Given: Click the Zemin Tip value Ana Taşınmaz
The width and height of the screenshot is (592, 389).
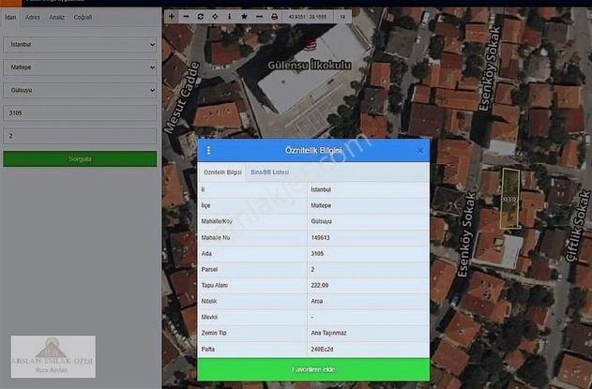Looking at the screenshot, I should click(328, 333).
